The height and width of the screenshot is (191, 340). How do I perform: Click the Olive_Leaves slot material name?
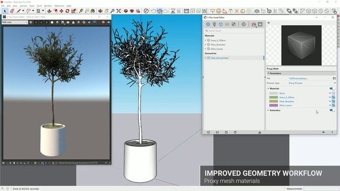(286, 105)
